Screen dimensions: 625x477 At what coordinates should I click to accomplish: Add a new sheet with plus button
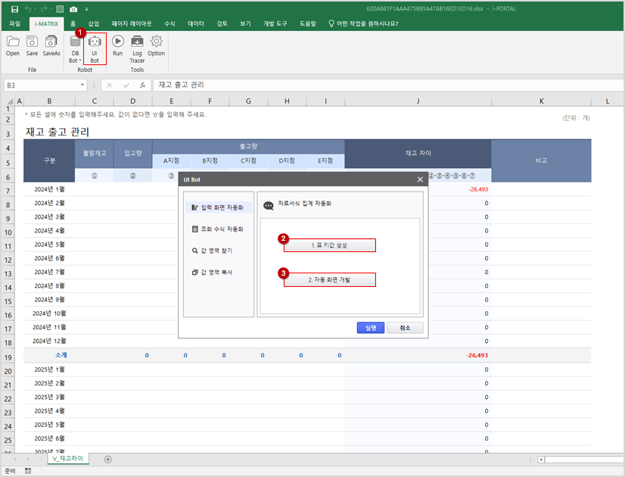(107, 459)
